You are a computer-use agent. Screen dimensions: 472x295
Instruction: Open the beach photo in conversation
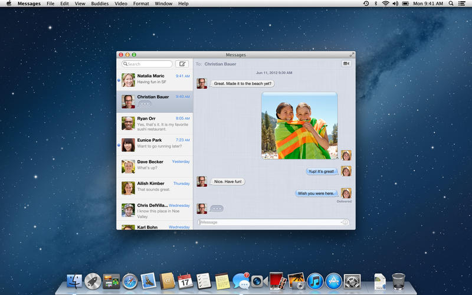click(300, 126)
